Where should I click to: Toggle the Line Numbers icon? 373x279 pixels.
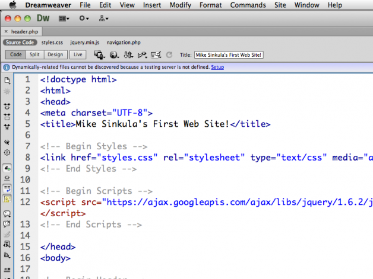click(x=7, y=168)
